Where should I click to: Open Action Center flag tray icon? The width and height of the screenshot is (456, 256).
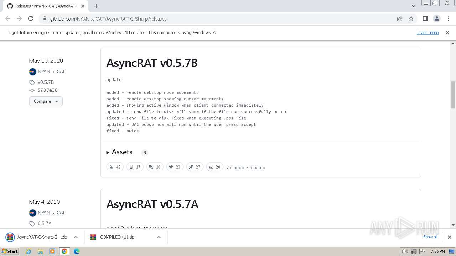coord(422,251)
